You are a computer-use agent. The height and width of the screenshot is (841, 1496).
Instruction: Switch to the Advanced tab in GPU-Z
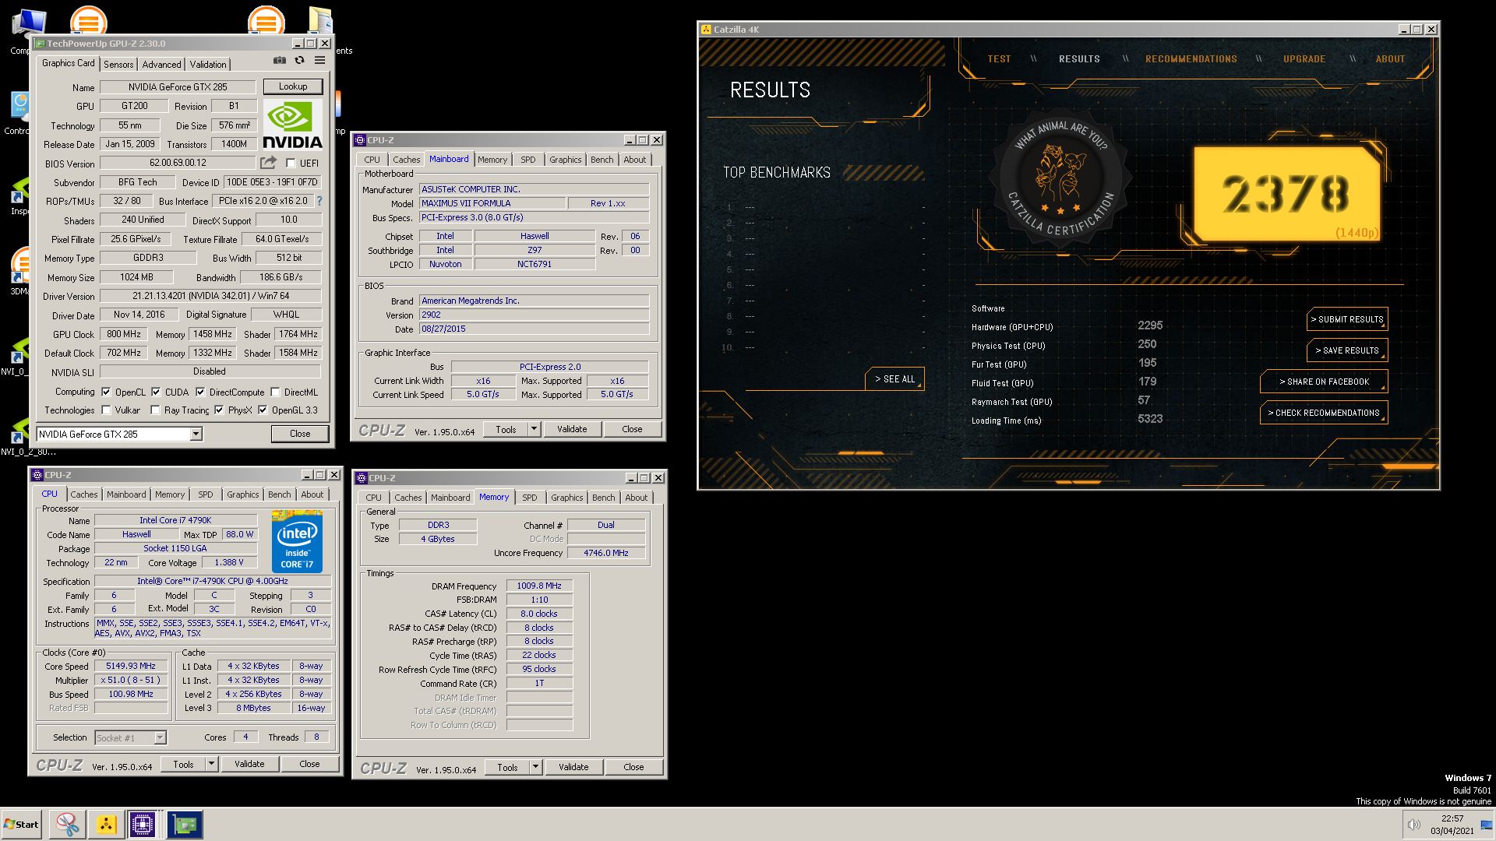(161, 64)
